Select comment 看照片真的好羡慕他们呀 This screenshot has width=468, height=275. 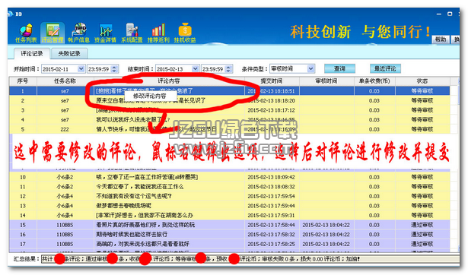pos(145,225)
